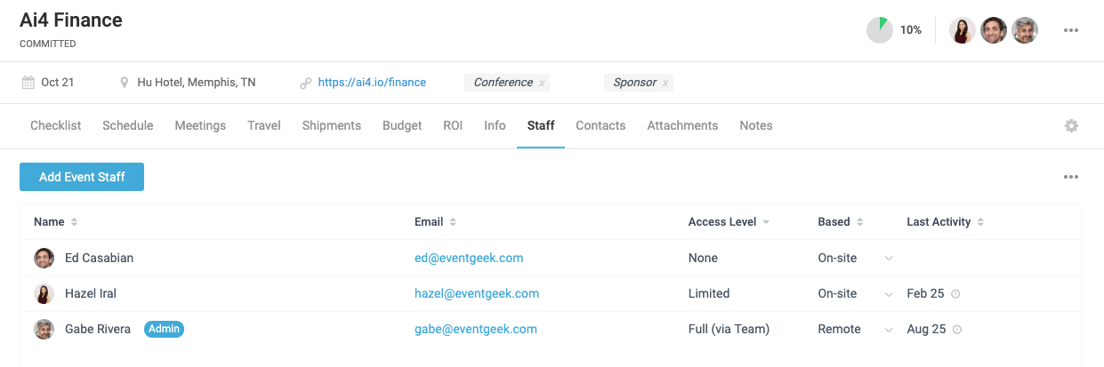
Task: Sort by Based column header
Action: [x=841, y=222]
